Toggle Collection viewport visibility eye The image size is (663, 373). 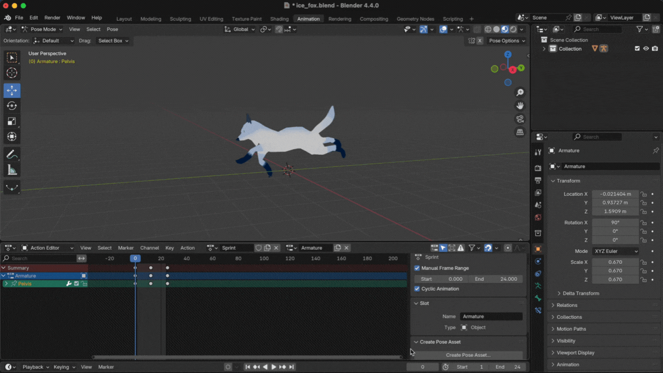tap(646, 48)
